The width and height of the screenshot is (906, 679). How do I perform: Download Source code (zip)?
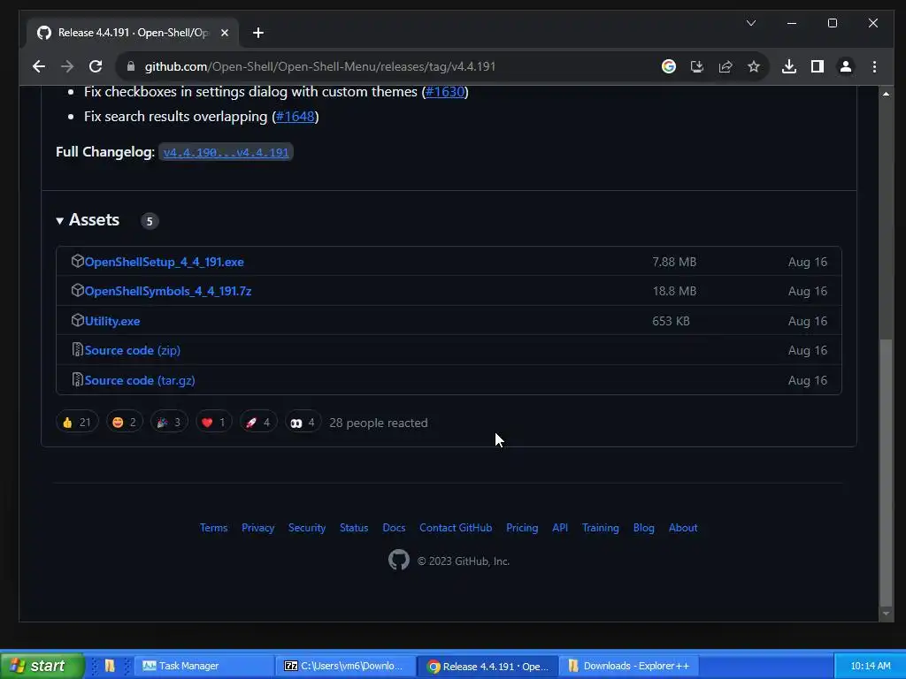click(x=133, y=350)
